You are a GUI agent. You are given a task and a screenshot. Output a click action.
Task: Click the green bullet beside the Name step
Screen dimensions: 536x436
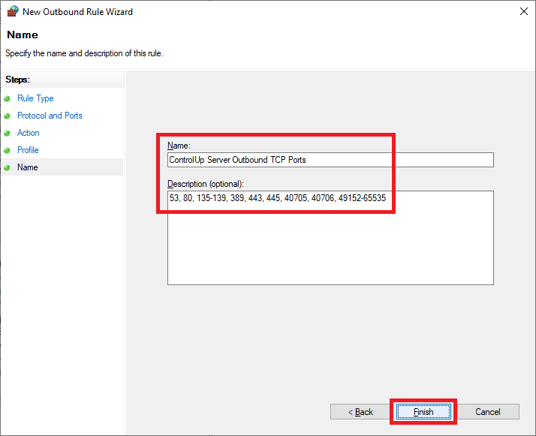pyautogui.click(x=8, y=167)
